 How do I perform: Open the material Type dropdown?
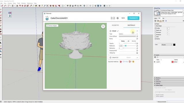click(128, 34)
